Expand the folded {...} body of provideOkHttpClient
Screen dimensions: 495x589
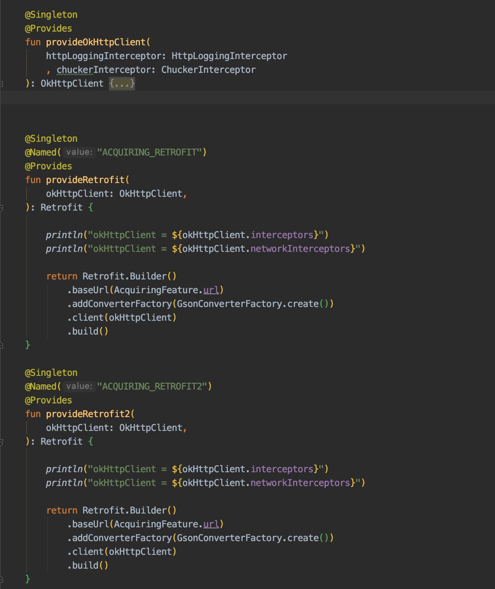122,83
